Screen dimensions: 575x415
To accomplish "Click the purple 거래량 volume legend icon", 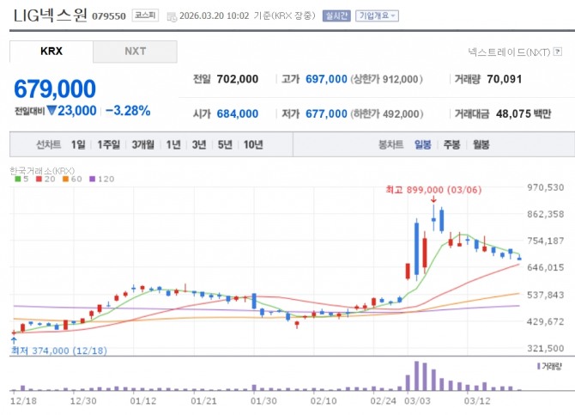I will pos(539,366).
